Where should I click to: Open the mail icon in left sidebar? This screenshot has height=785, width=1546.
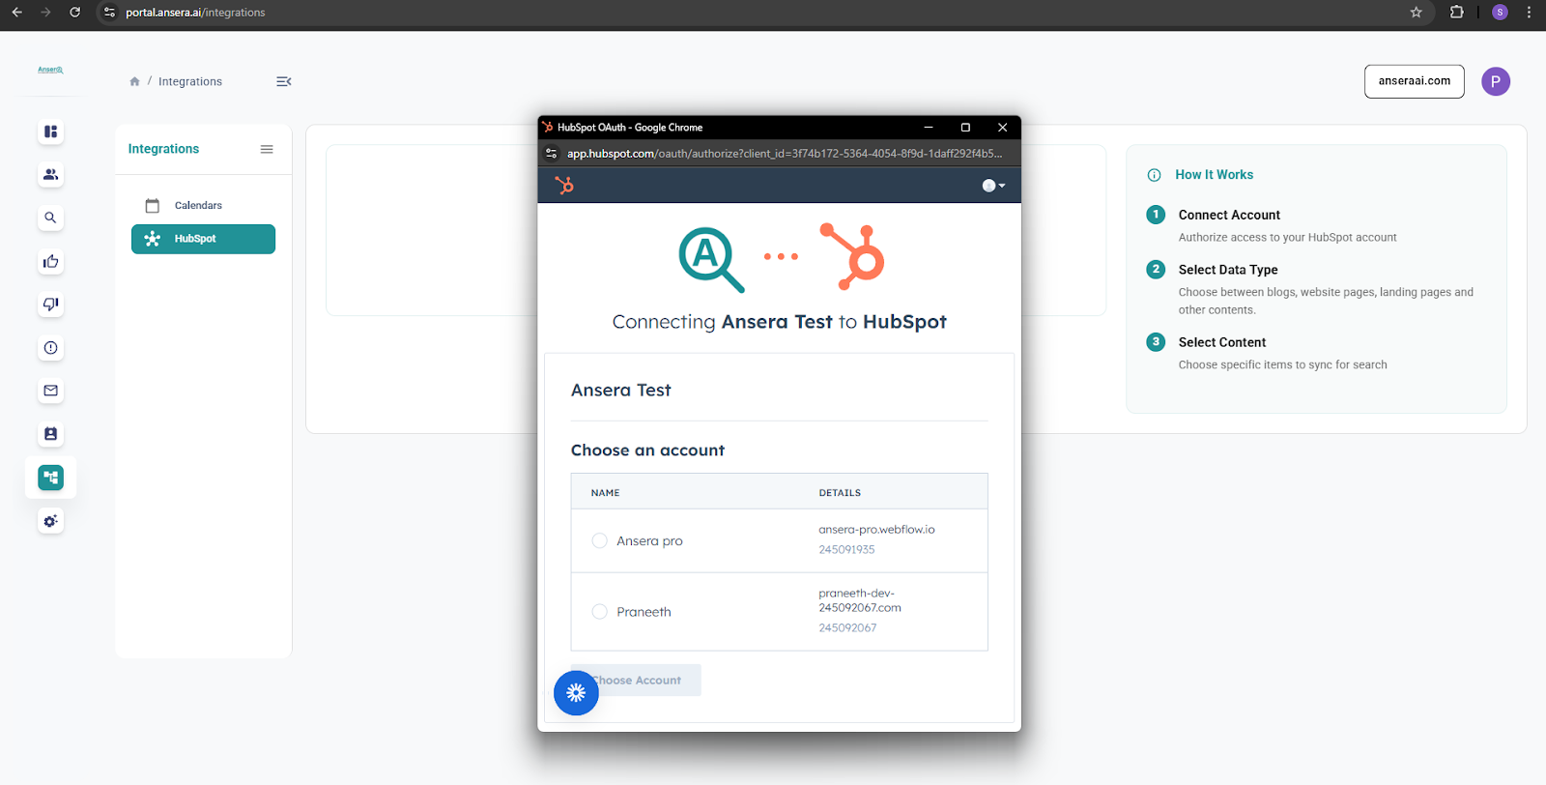point(51,391)
